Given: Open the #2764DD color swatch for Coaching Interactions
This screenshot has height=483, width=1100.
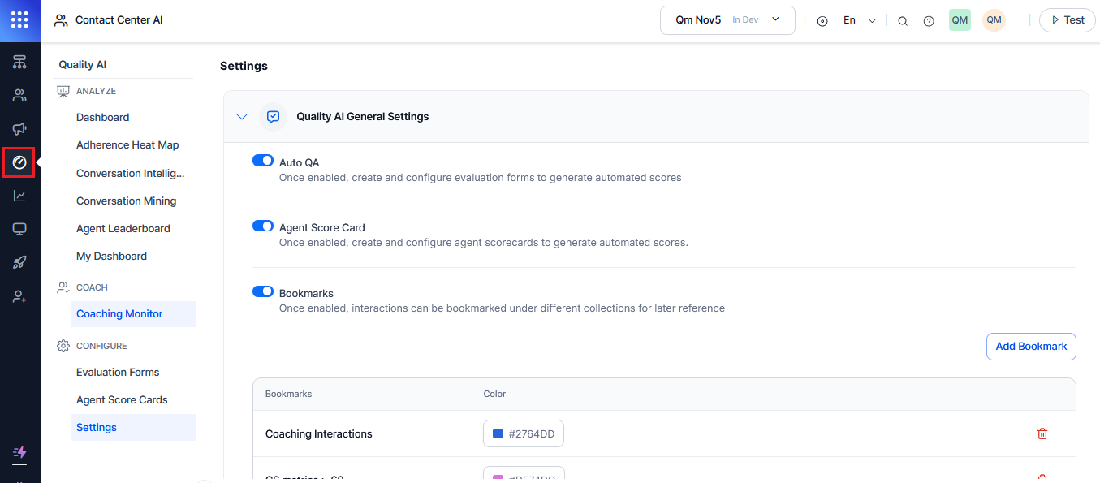Looking at the screenshot, I should (x=523, y=433).
